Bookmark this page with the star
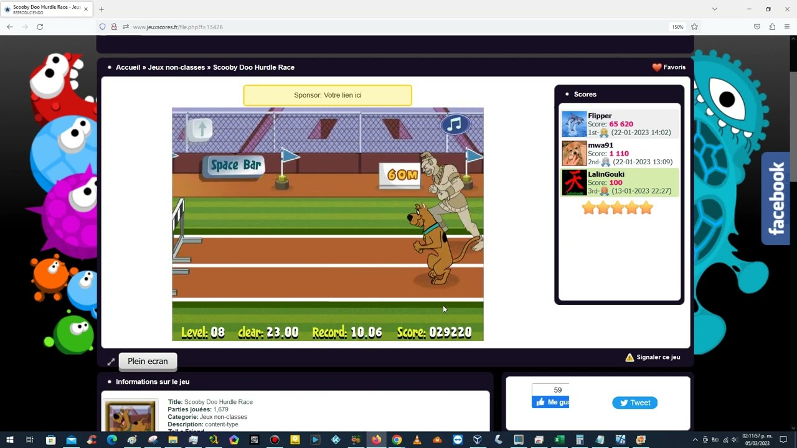The image size is (797, 448). tap(694, 27)
